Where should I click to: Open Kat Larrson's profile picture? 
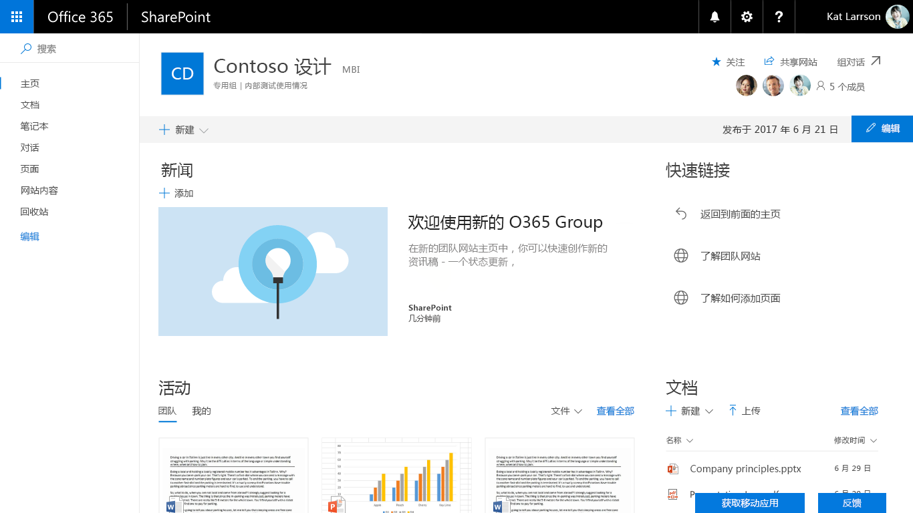point(897,17)
